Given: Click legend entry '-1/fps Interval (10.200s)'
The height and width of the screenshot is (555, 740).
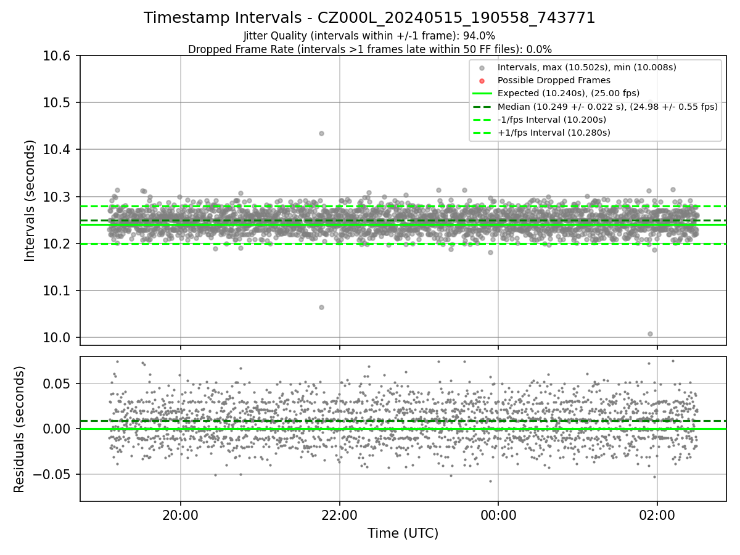Looking at the screenshot, I should click(x=551, y=120).
